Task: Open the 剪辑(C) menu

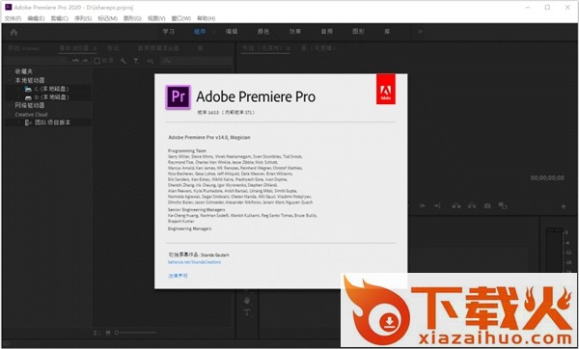Action: point(60,18)
